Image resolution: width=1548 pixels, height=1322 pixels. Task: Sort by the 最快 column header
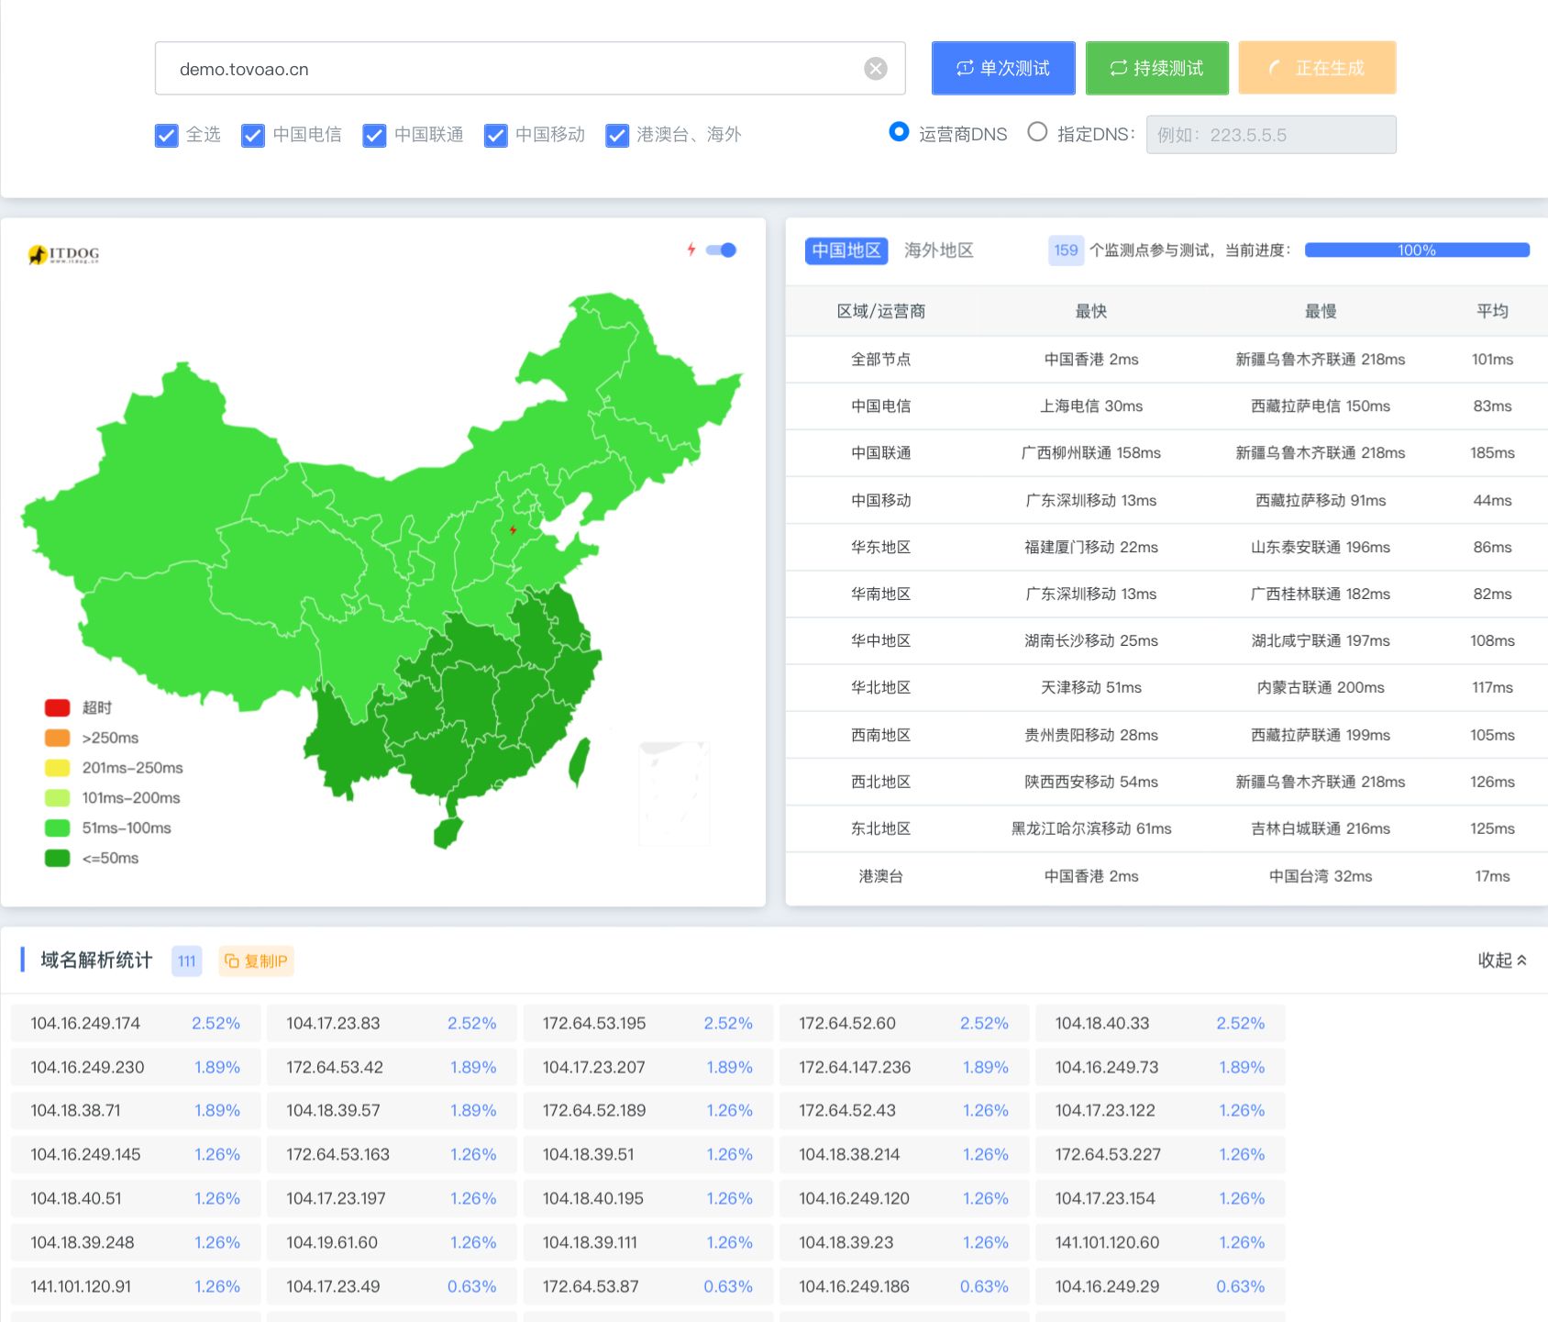tap(1091, 311)
